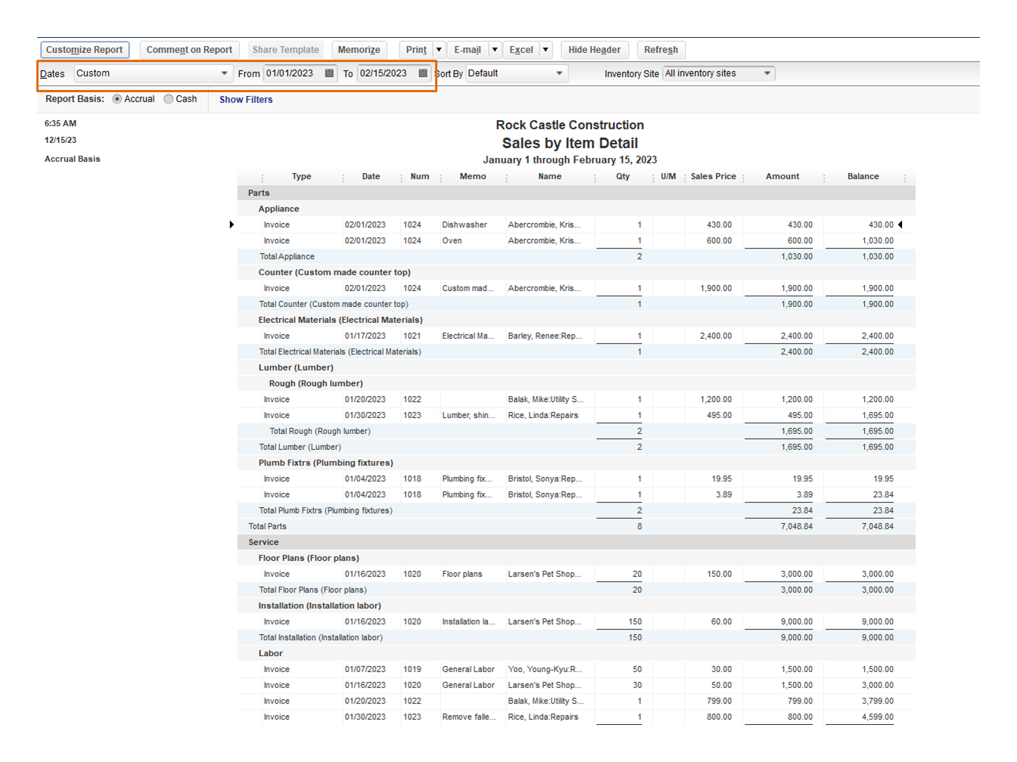Select the Accrual report basis
This screenshot has width=1017, height=762.
[x=118, y=99]
